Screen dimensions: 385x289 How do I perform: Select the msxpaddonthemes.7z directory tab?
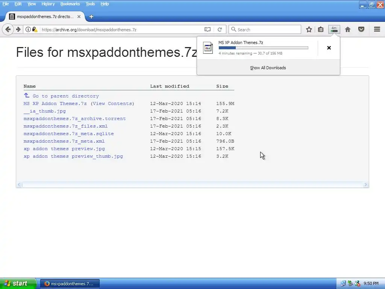pos(45,17)
